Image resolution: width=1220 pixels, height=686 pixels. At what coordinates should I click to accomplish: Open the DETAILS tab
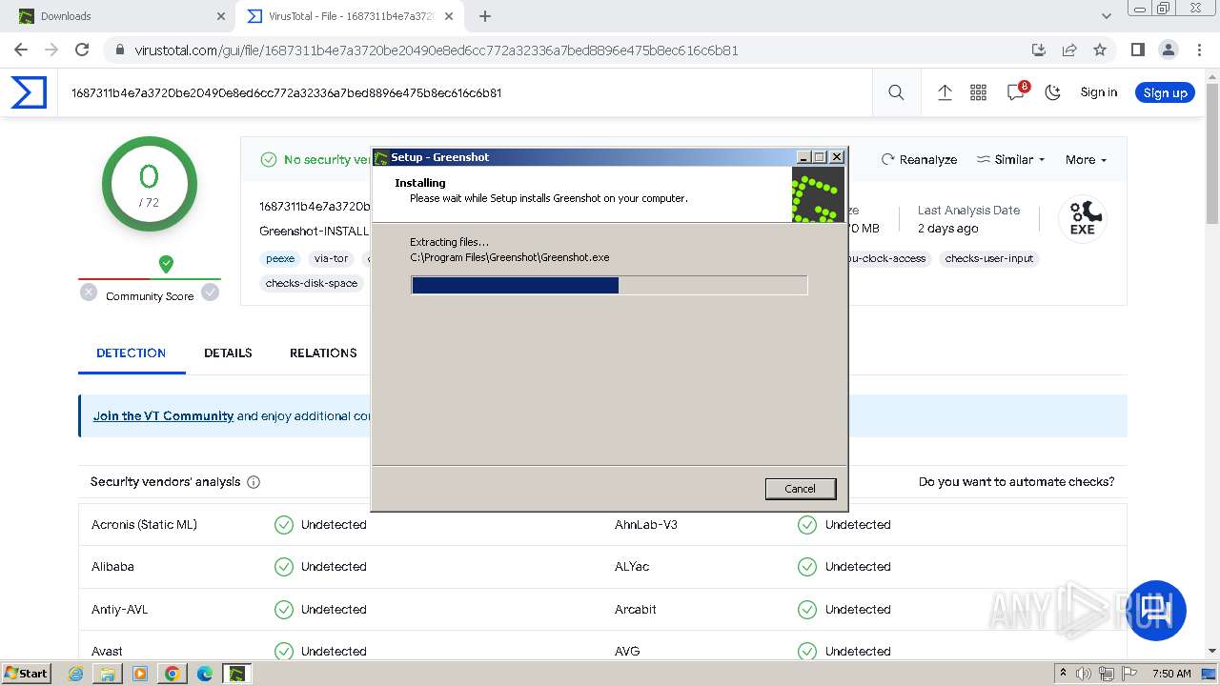[x=228, y=353]
